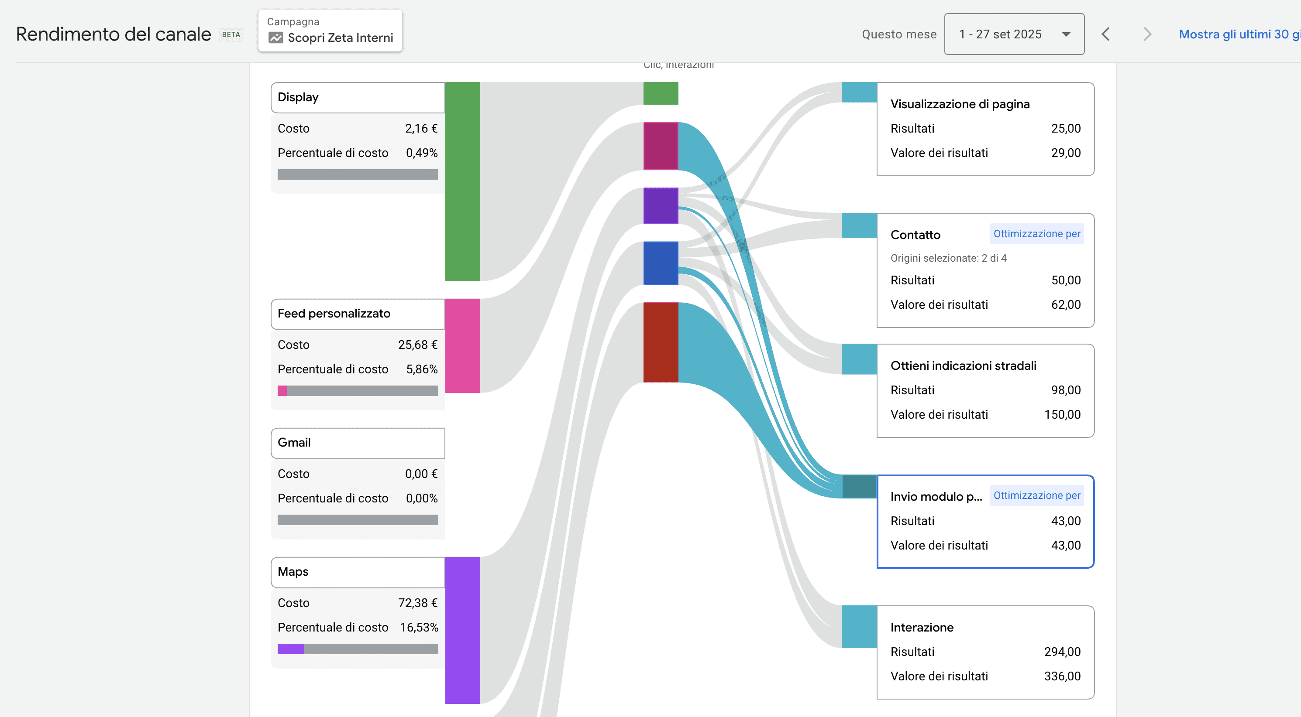
Task: Click Ottimizzazione per badge on Contatto
Action: (x=1036, y=234)
